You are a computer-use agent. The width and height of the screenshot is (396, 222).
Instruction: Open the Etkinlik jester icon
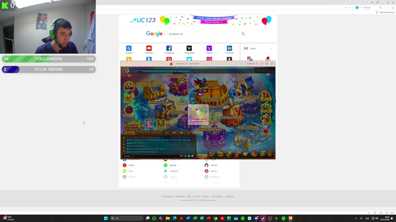(266, 118)
